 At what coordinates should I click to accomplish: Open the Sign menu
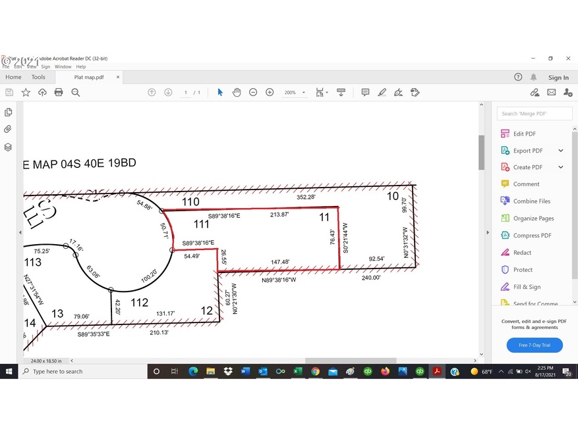click(x=45, y=66)
